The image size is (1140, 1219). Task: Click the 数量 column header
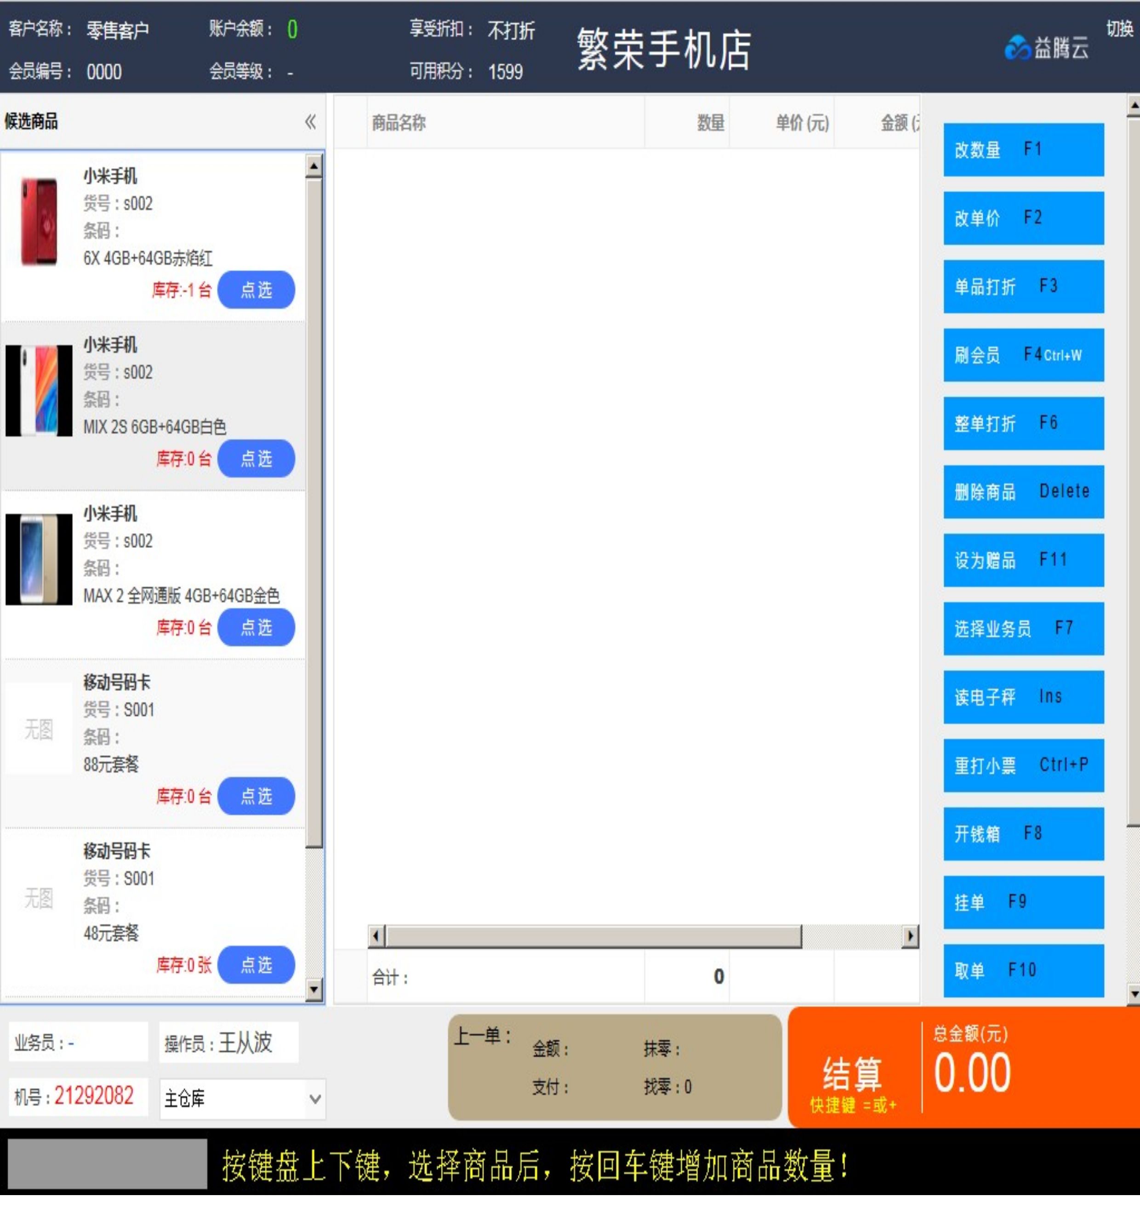[687, 123]
